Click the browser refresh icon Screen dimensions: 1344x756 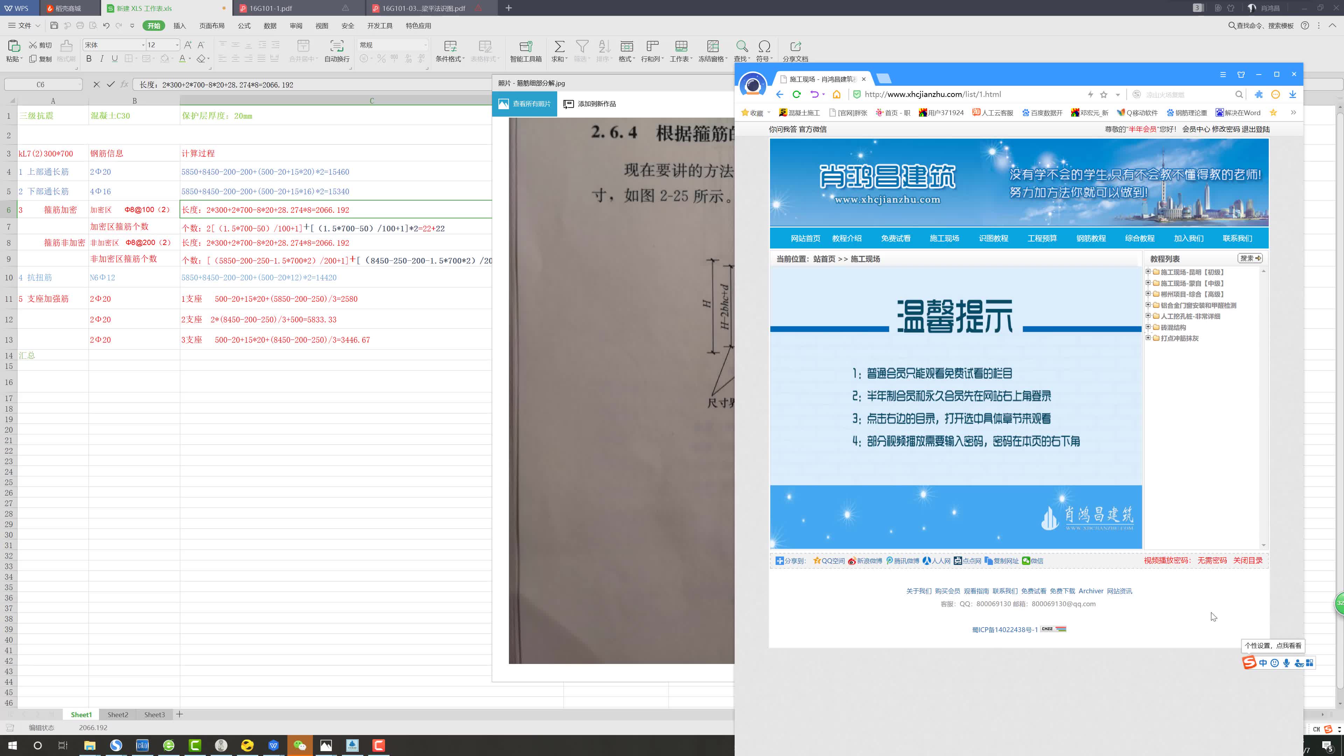pos(797,94)
